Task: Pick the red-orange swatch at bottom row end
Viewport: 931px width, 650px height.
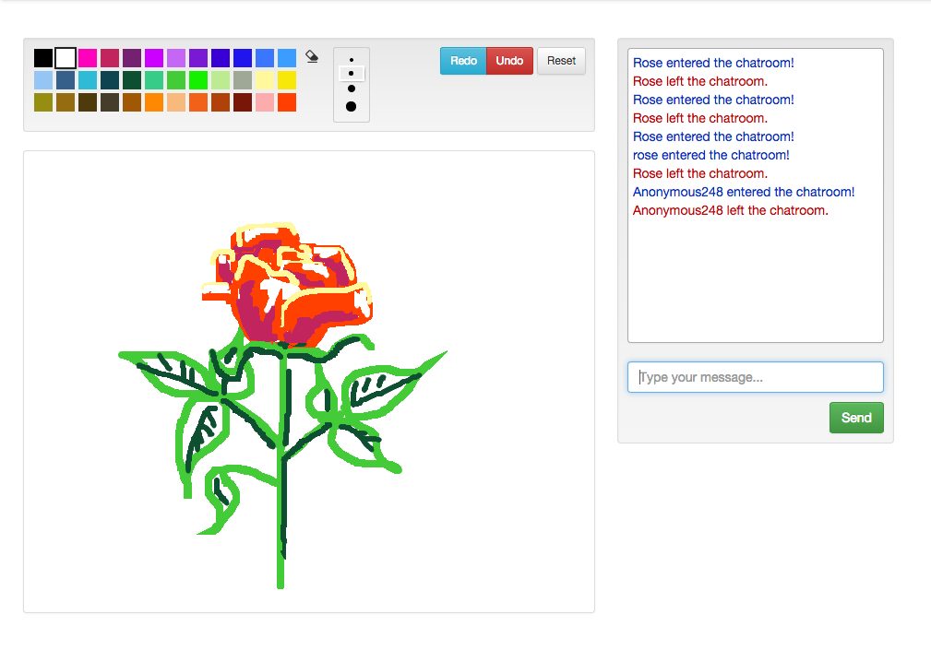Action: point(287,102)
